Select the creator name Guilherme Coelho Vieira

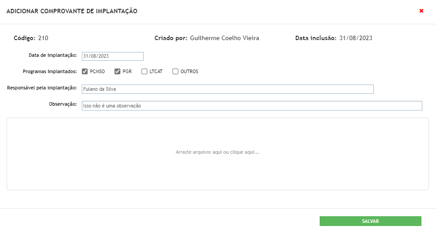[x=225, y=38]
